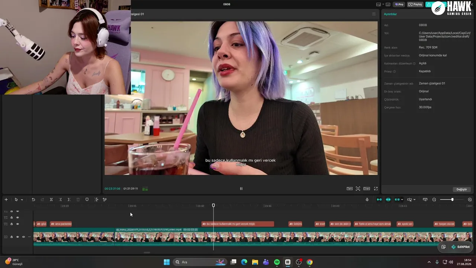Screen dimensions: 476x268
Task: Mute the main video track audio
Action: 23,237
